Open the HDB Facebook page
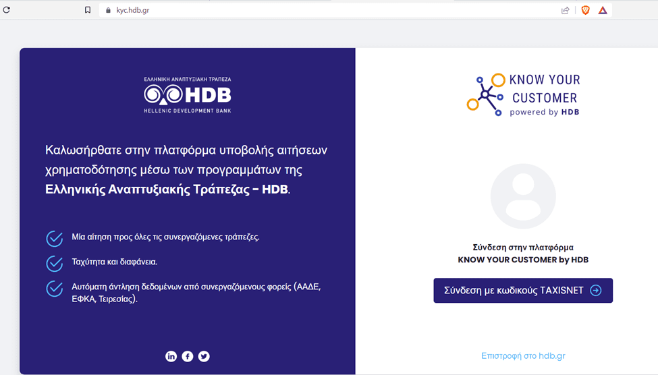The height and width of the screenshot is (375, 658). [x=188, y=356]
